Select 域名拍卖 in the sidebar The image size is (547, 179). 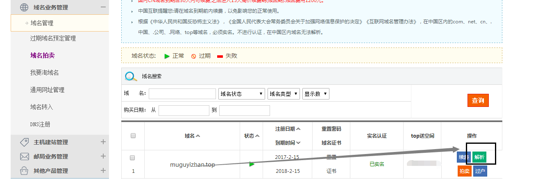coord(42,55)
